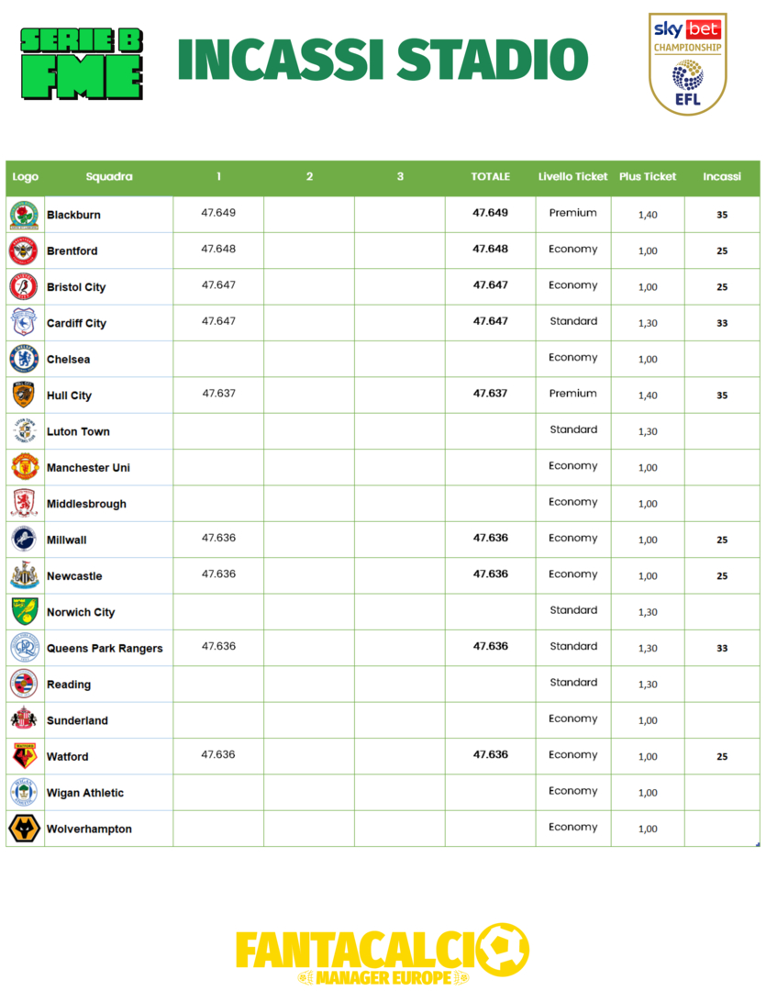Viewport: 766px width, 991px height.
Task: Select Blackburn's Premium ticket level cell
Action: tap(573, 213)
